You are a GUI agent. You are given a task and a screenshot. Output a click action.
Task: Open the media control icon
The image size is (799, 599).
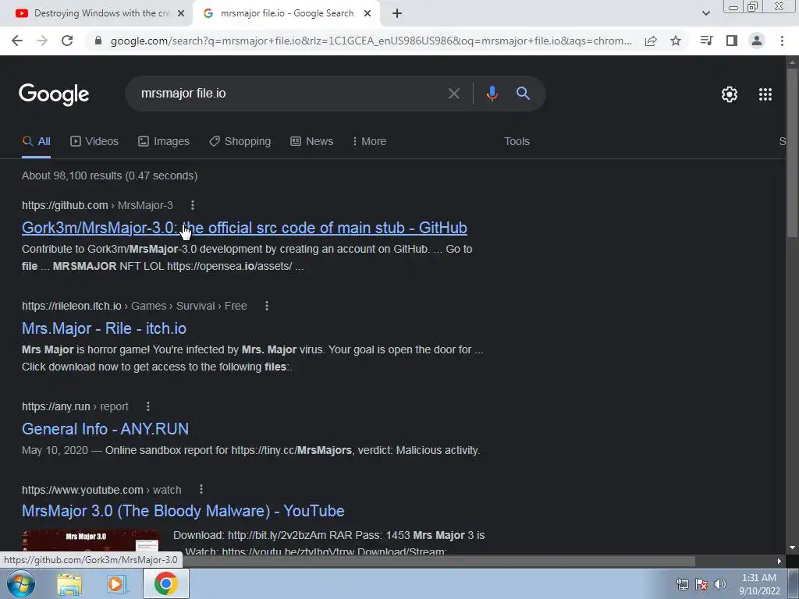706,41
